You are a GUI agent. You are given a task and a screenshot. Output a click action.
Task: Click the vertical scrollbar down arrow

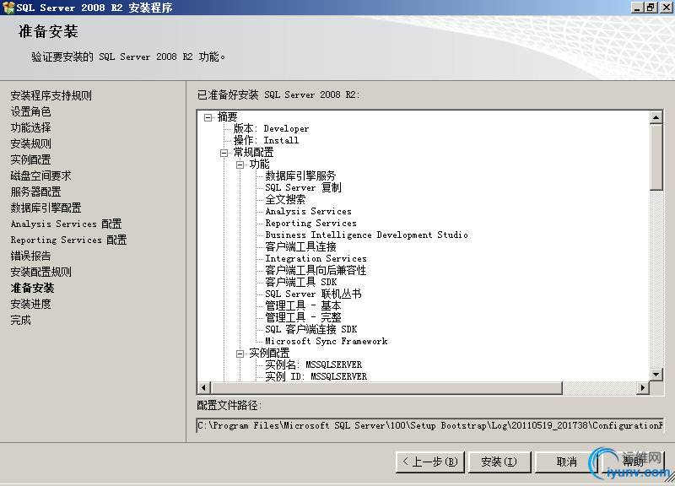tap(656, 375)
